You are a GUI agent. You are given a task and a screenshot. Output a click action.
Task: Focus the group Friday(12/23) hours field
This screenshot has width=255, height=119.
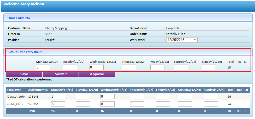pos(157,67)
